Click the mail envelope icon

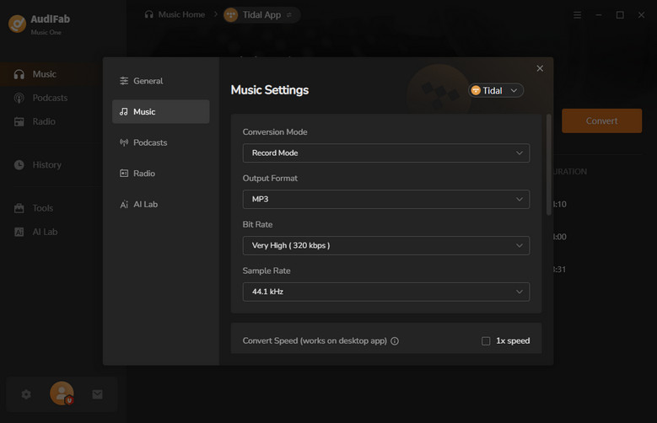tap(97, 394)
